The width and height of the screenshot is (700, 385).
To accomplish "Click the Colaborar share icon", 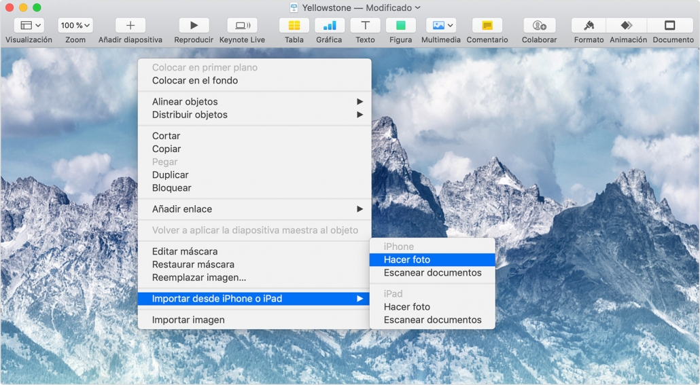I will click(540, 25).
